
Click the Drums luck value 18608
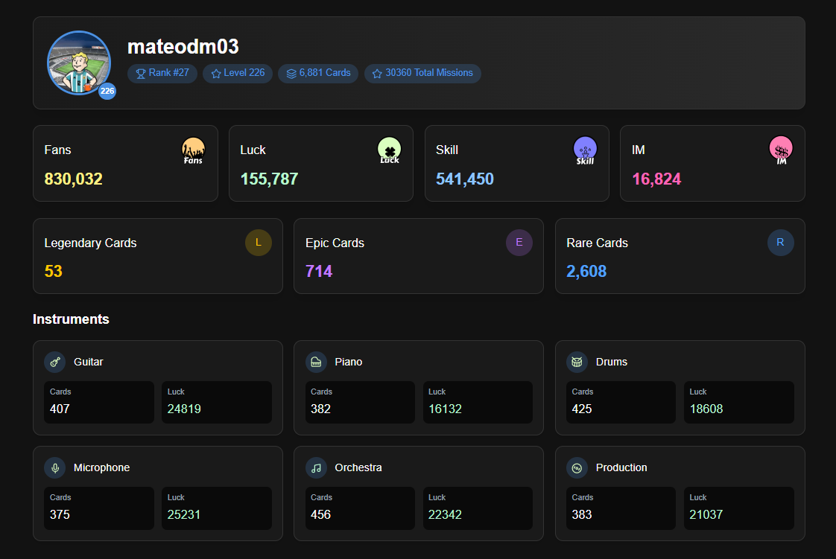pyautogui.click(x=706, y=409)
